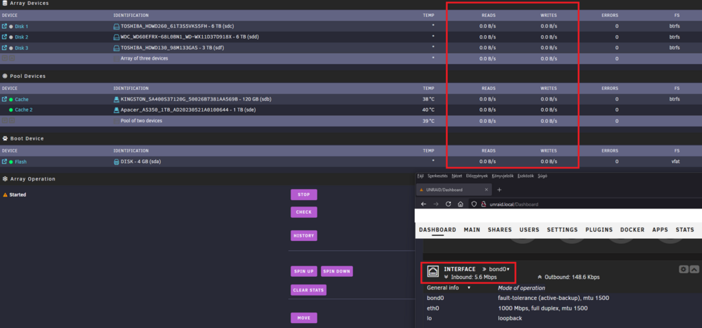This screenshot has height=328, width=702.
Task: Open the Disk 1 device link
Action: [22, 27]
